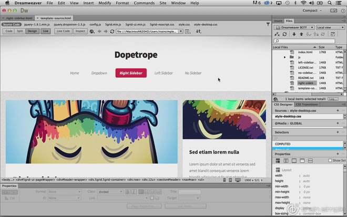Switch to Code view
347x217 pixels.
pyautogui.click(x=9, y=31)
